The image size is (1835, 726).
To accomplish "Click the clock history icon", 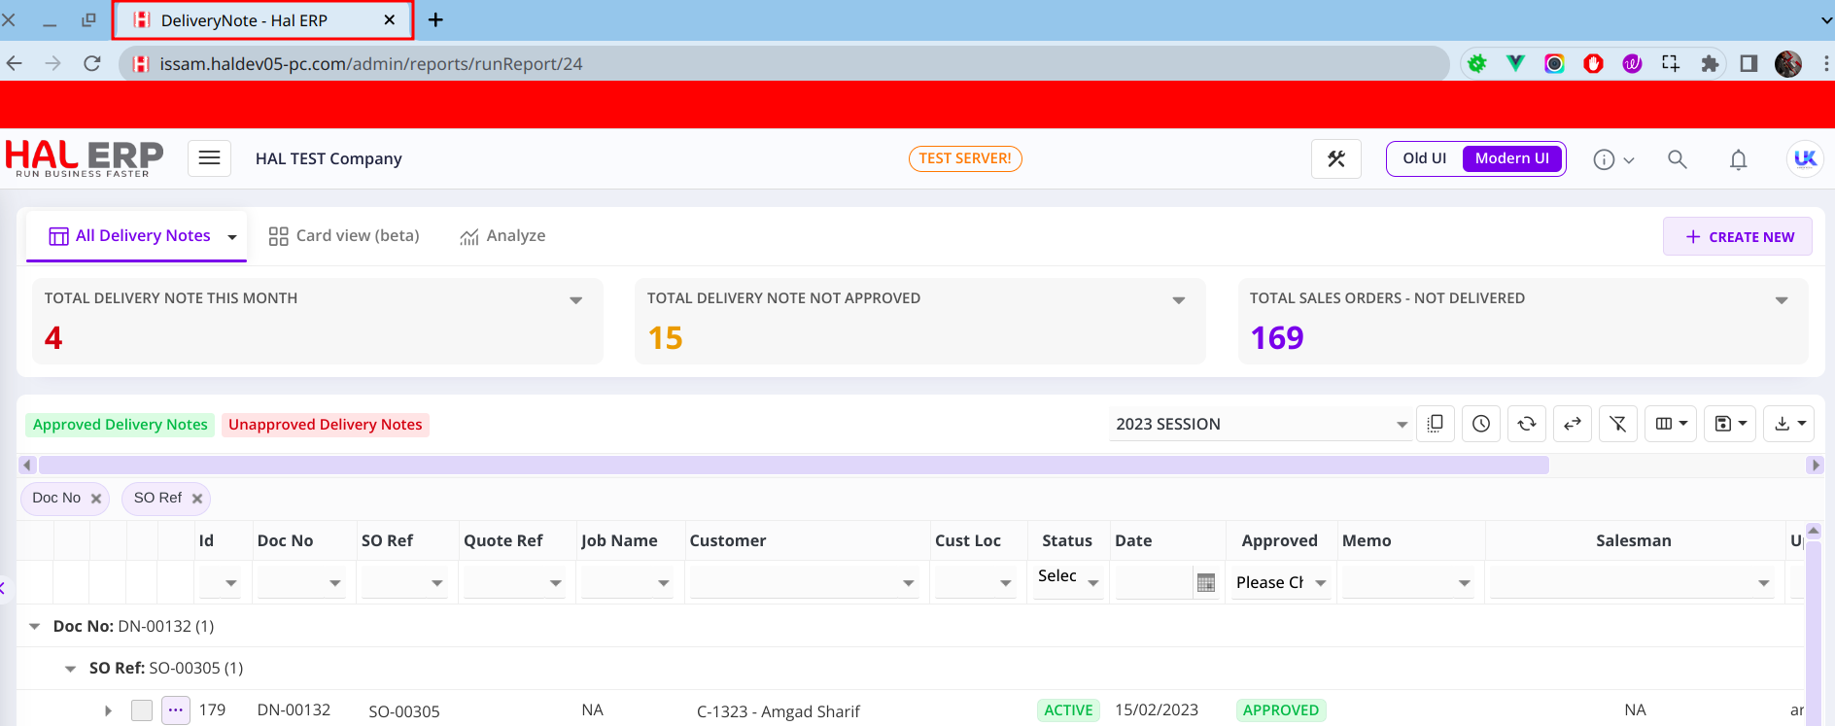I will click(x=1480, y=424).
